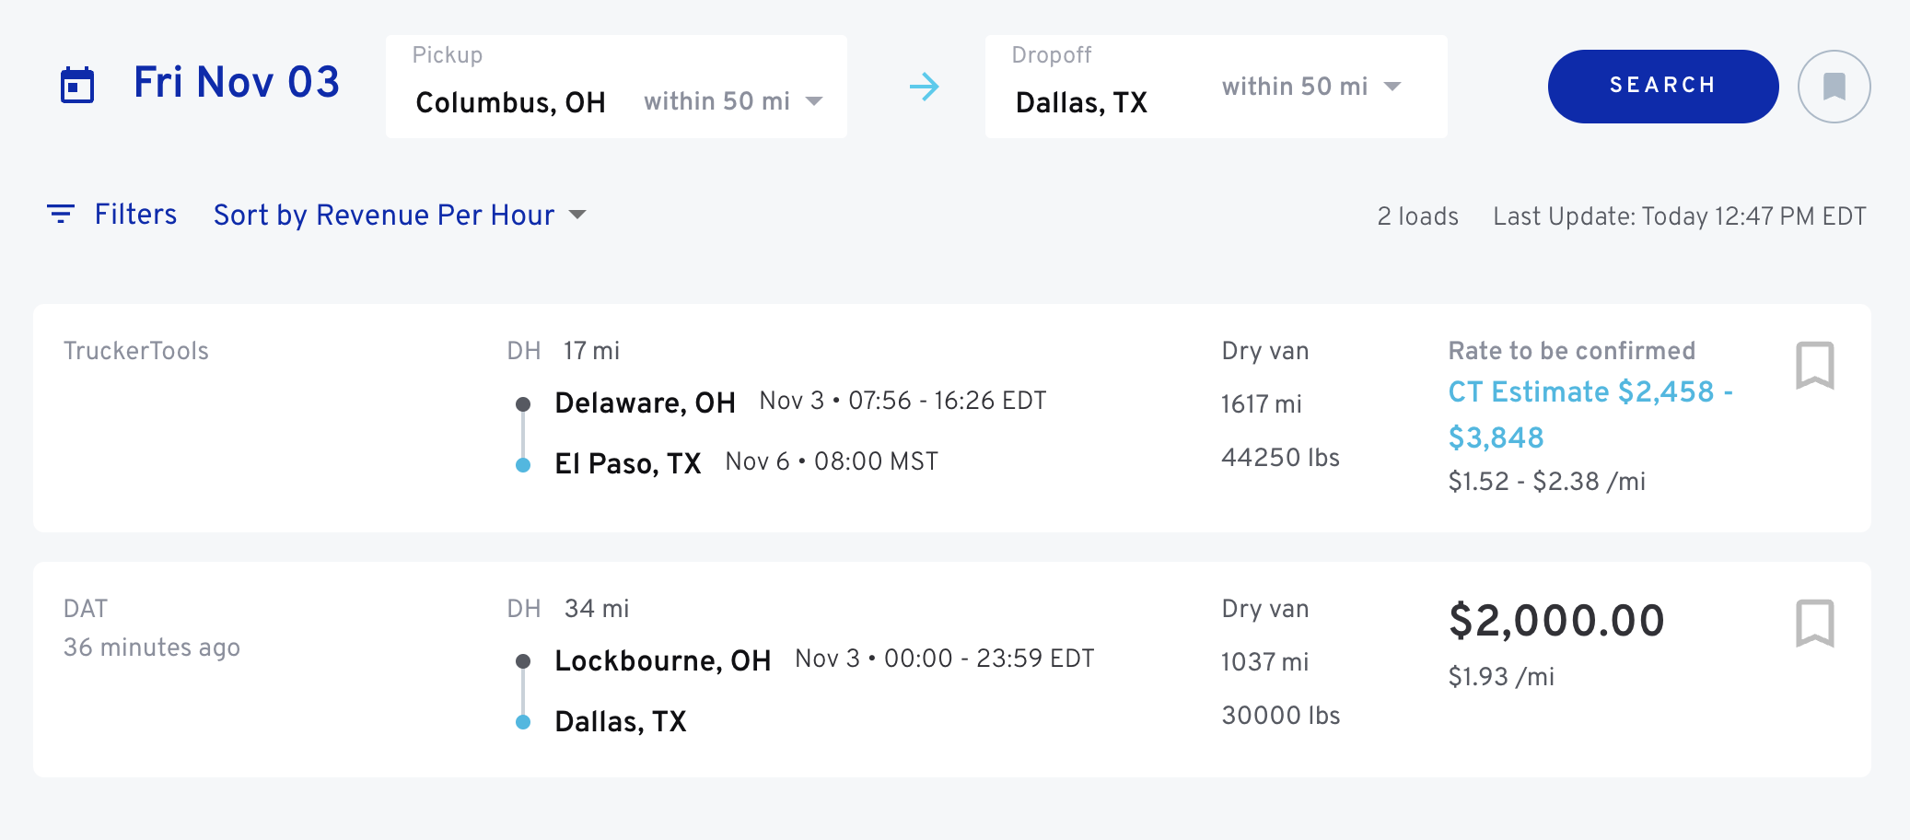The image size is (1910, 840).
Task: Click the round save search bookmark button
Action: pyautogui.click(x=1834, y=87)
